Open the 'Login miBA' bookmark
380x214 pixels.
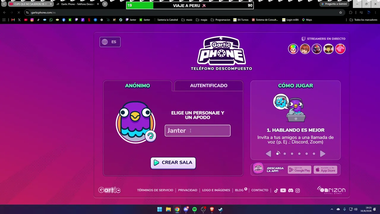click(x=290, y=20)
